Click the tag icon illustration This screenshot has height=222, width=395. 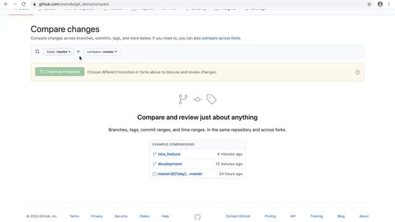click(211, 99)
